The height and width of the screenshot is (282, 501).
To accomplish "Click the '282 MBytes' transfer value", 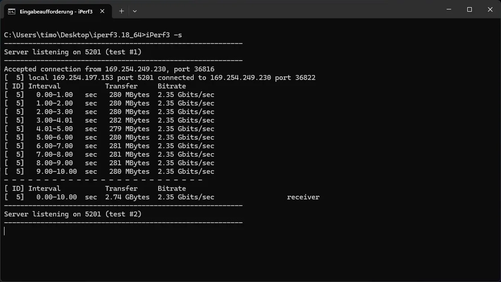I will [129, 120].
